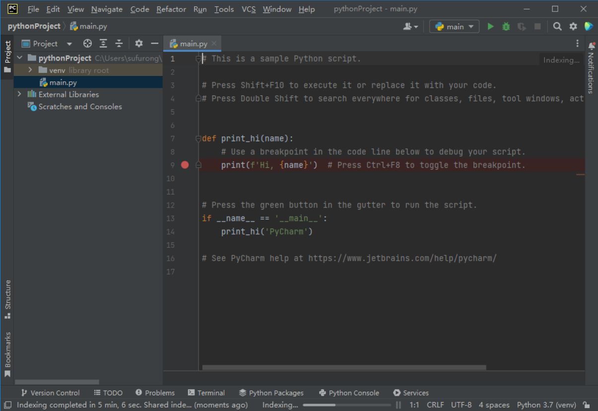Click Python 3.7 (venv) interpreter selector
This screenshot has height=411, width=598.
(x=546, y=405)
